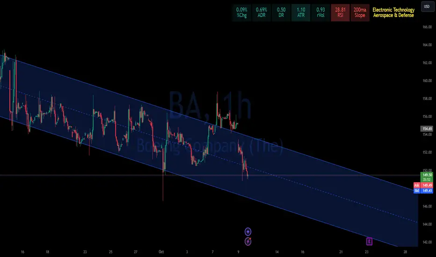Viewport: 436px width, 257px height.
Task: Click the 154.65 price label
Action: (x=427, y=128)
